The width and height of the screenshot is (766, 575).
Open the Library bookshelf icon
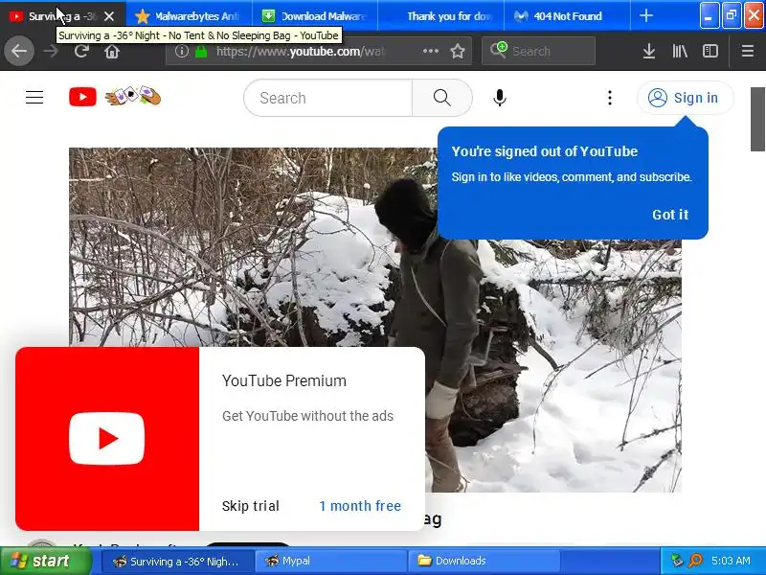coord(680,51)
